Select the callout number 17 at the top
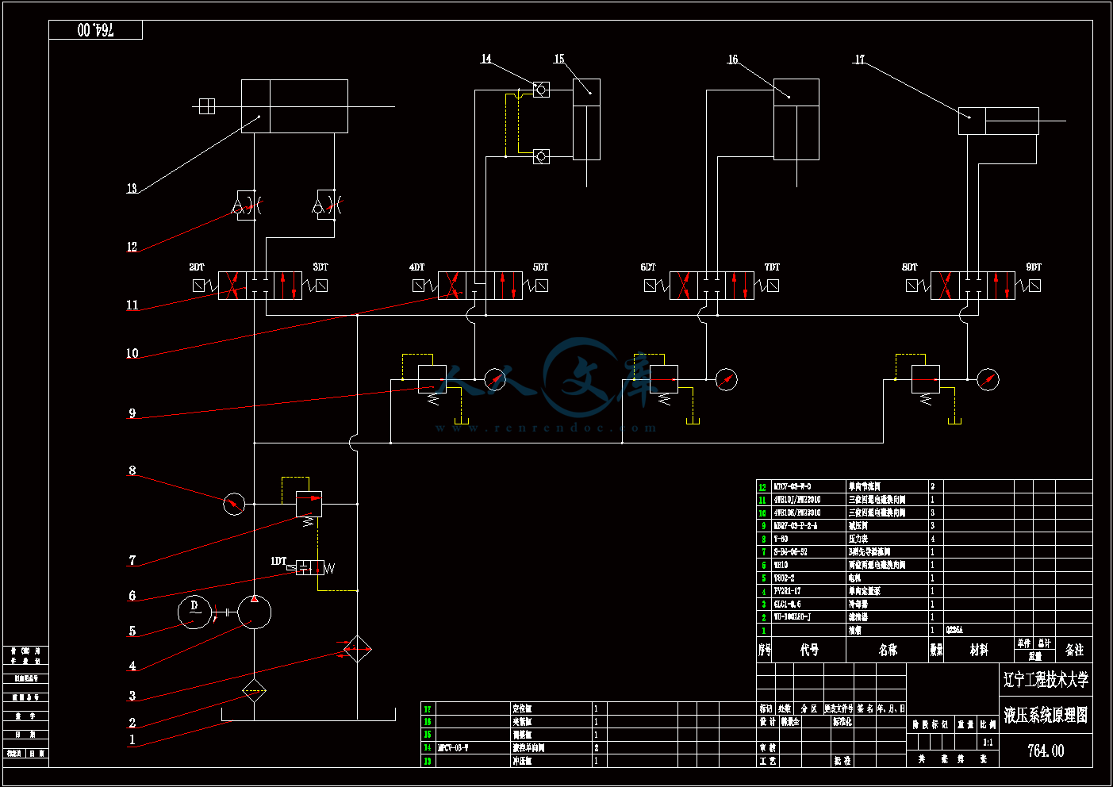This screenshot has width=1113, height=787. pos(860,60)
